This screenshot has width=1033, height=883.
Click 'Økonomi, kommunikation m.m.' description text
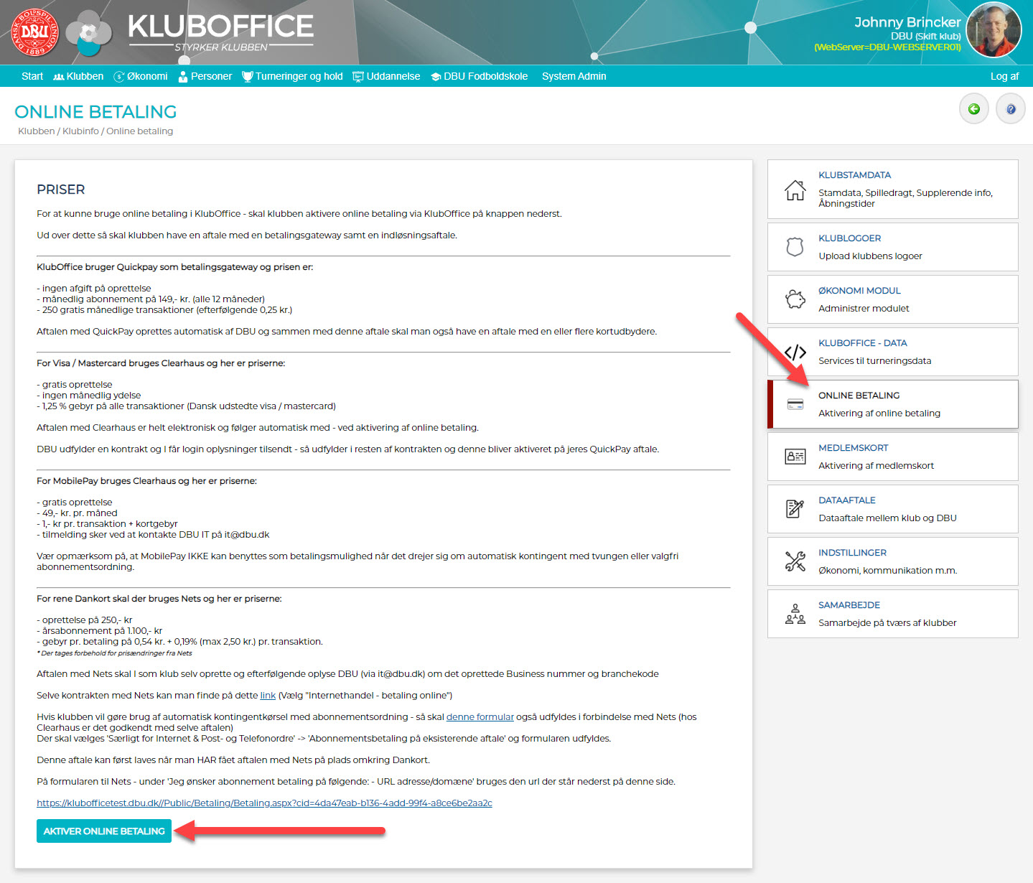tap(887, 570)
